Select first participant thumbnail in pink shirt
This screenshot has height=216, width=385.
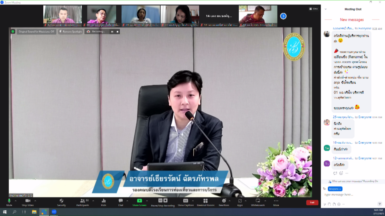[x=63, y=16]
